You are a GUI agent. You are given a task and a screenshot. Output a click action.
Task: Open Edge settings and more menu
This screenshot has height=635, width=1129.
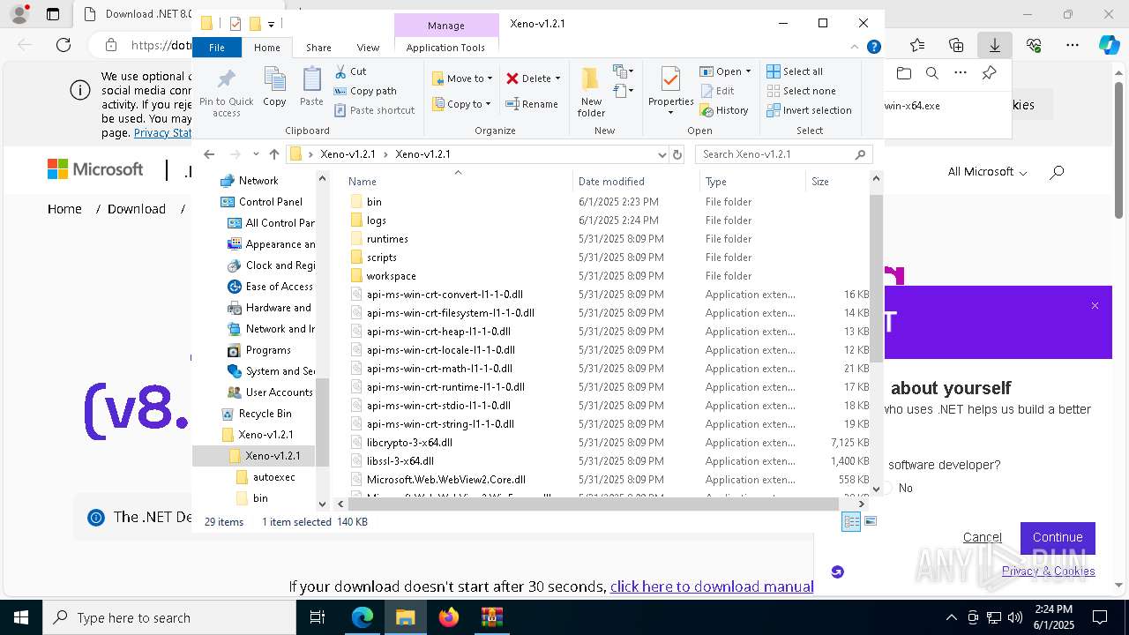(1073, 45)
